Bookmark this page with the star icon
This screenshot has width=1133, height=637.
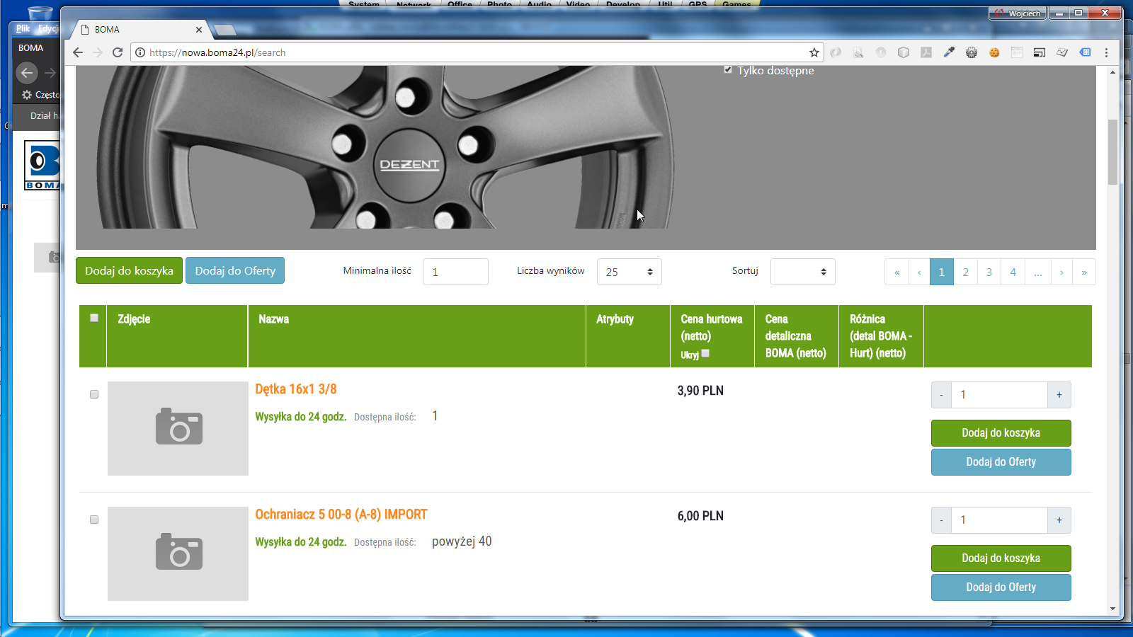[814, 52]
